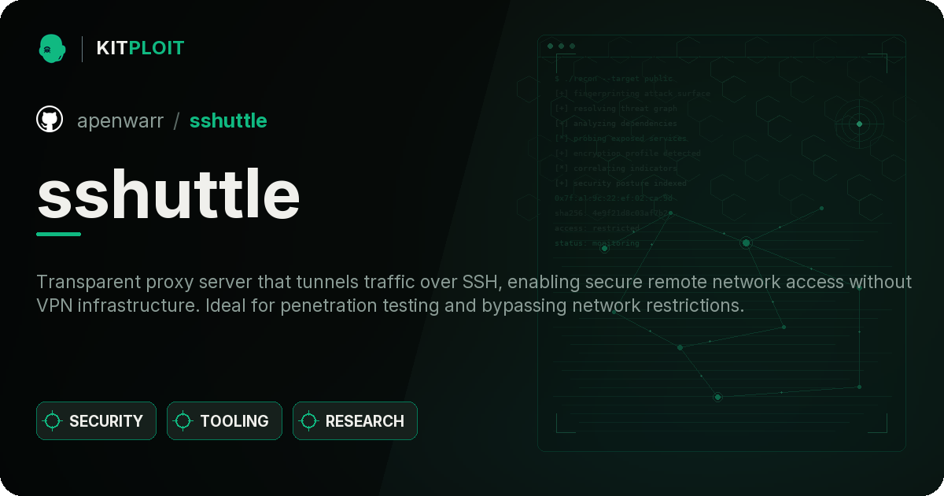Click the GitHub octocat icon
The width and height of the screenshot is (944, 496).
pos(50,120)
